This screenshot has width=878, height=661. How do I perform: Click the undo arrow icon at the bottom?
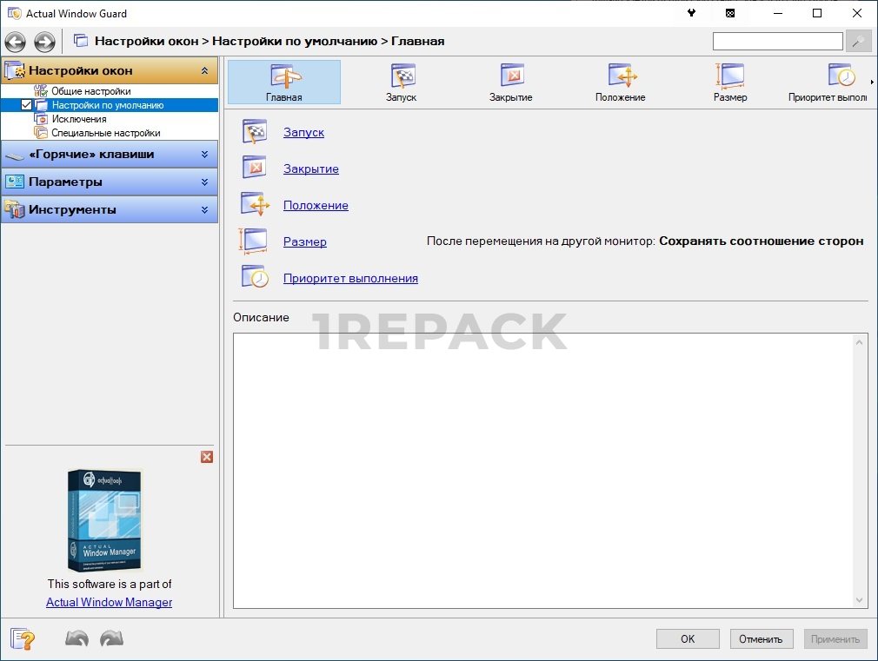tap(77, 639)
